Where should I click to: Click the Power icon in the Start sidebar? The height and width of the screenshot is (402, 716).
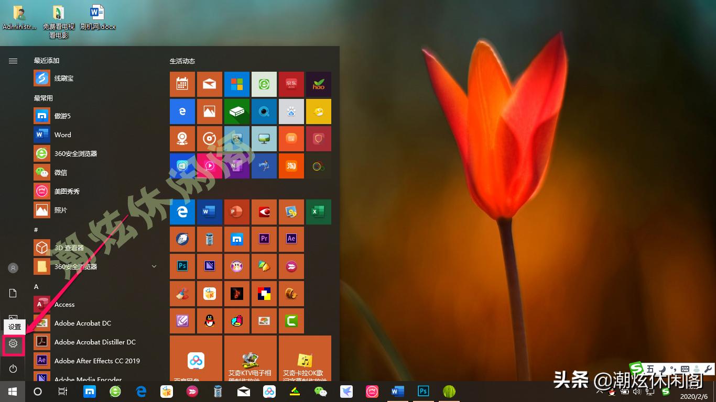tap(13, 368)
